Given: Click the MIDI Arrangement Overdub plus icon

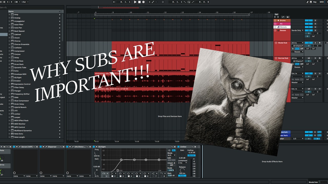Looking at the screenshot, I should tap(149, 2).
